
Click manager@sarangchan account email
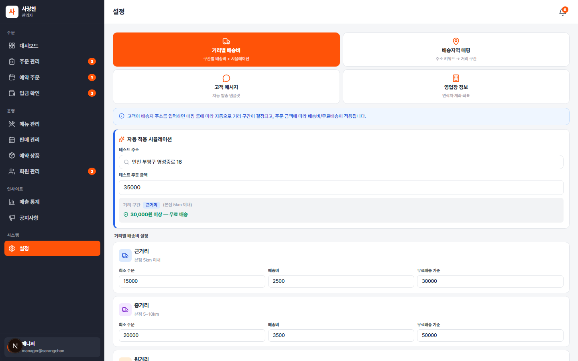(43, 351)
